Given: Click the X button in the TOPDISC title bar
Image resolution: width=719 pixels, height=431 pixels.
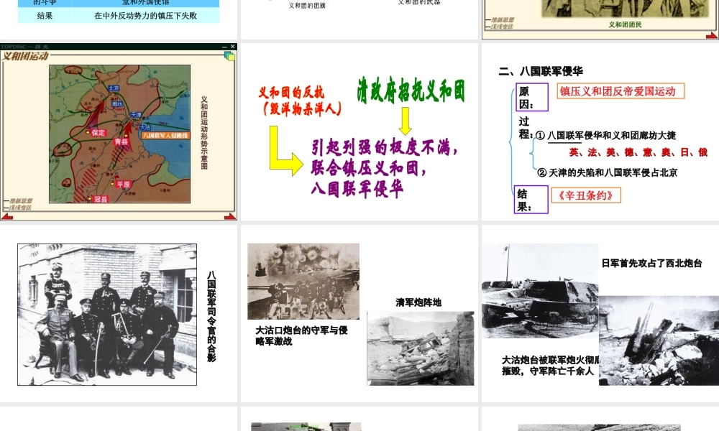Looking at the screenshot, I should pos(232,47).
